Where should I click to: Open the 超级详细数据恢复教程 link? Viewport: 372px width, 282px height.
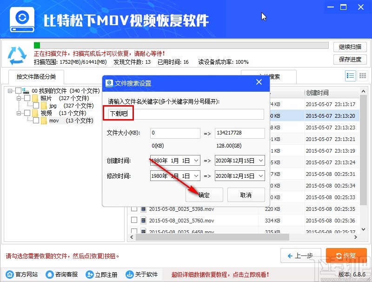[220, 275]
